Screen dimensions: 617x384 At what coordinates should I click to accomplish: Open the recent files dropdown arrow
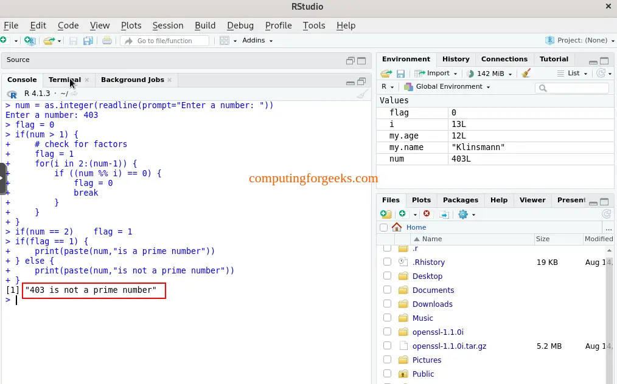(x=60, y=41)
